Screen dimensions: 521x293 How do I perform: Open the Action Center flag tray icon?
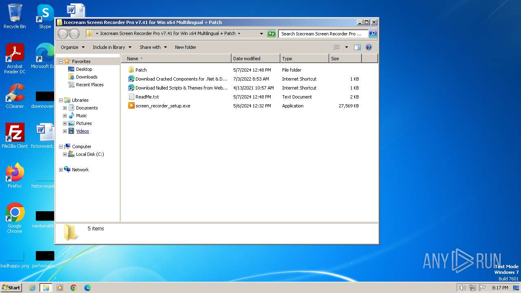pyautogui.click(x=482, y=288)
